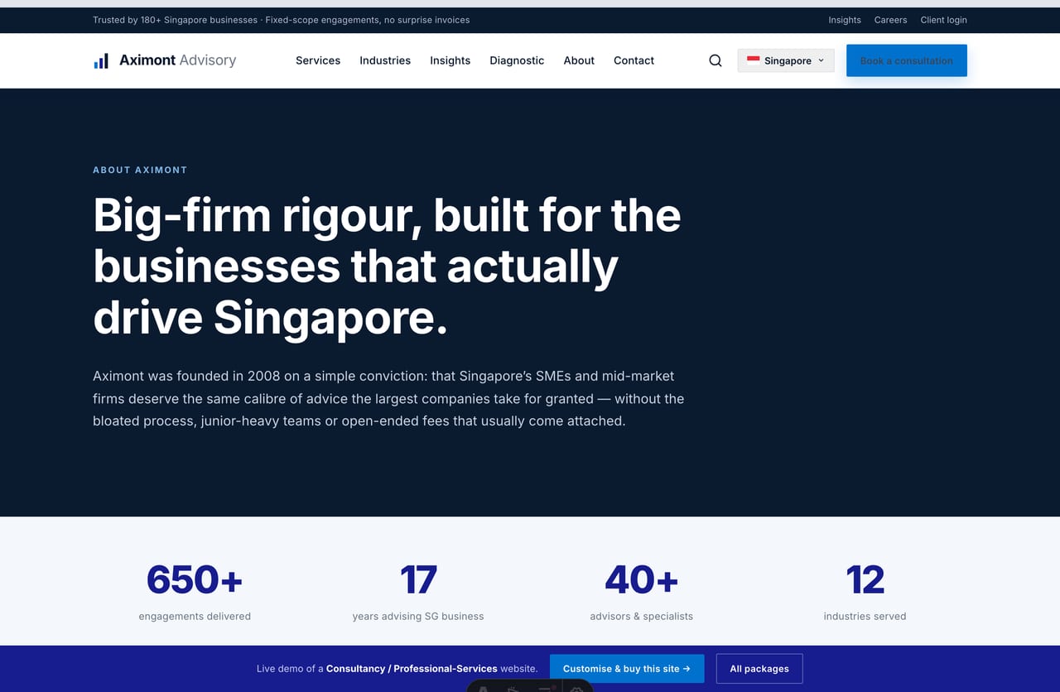Click Book a consultation button

tap(907, 60)
